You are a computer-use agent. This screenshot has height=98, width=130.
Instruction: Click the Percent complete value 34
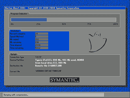click(42, 34)
